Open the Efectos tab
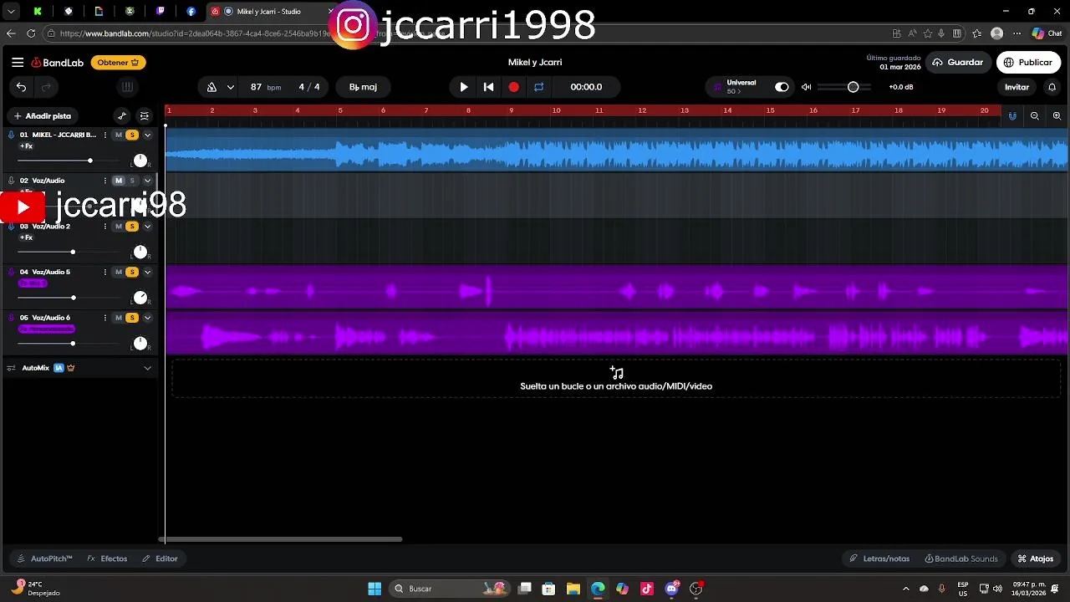 pyautogui.click(x=108, y=559)
